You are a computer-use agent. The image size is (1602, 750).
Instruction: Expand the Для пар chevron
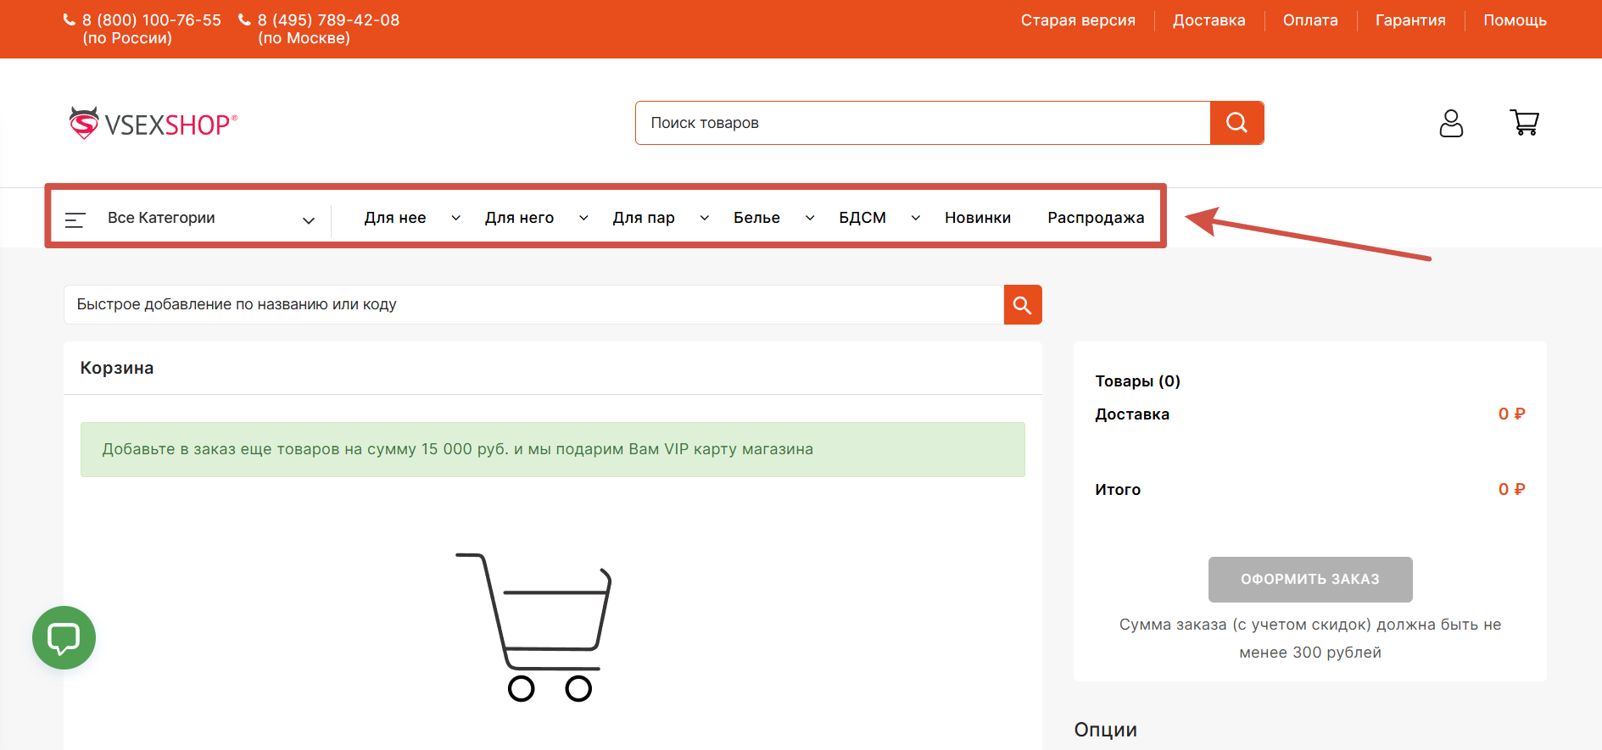pyautogui.click(x=705, y=218)
